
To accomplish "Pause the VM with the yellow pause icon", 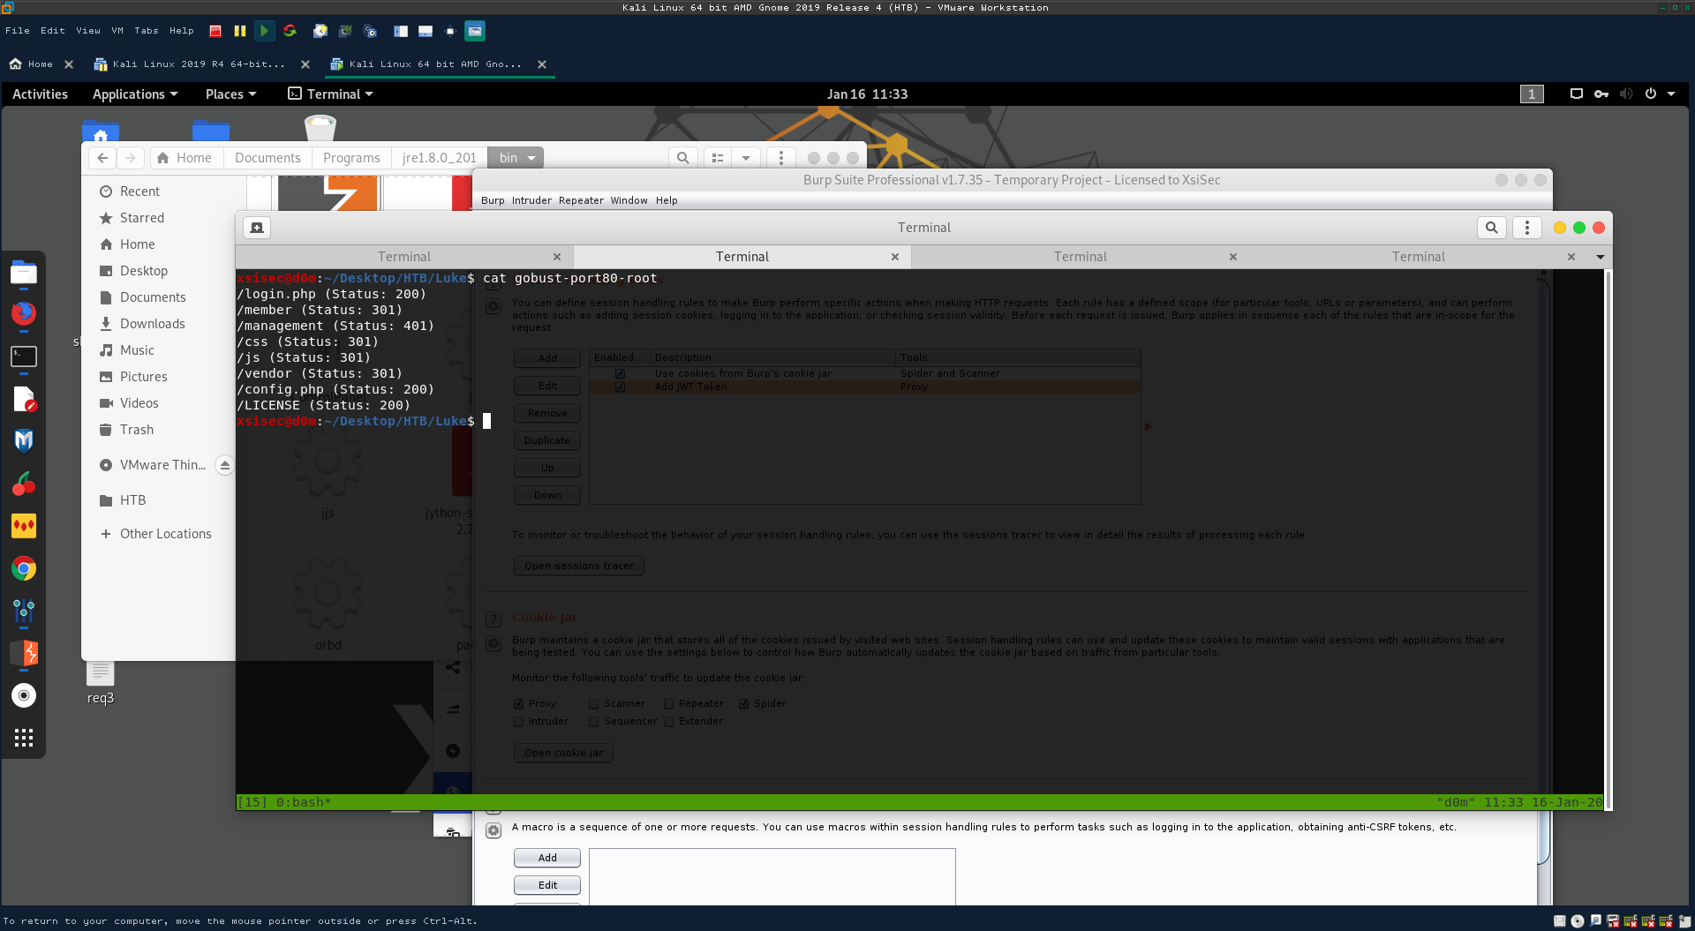I will click(x=239, y=31).
